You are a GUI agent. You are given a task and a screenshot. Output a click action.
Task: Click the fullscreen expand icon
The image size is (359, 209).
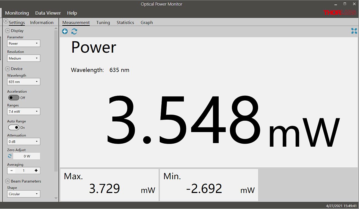pyautogui.click(x=354, y=31)
